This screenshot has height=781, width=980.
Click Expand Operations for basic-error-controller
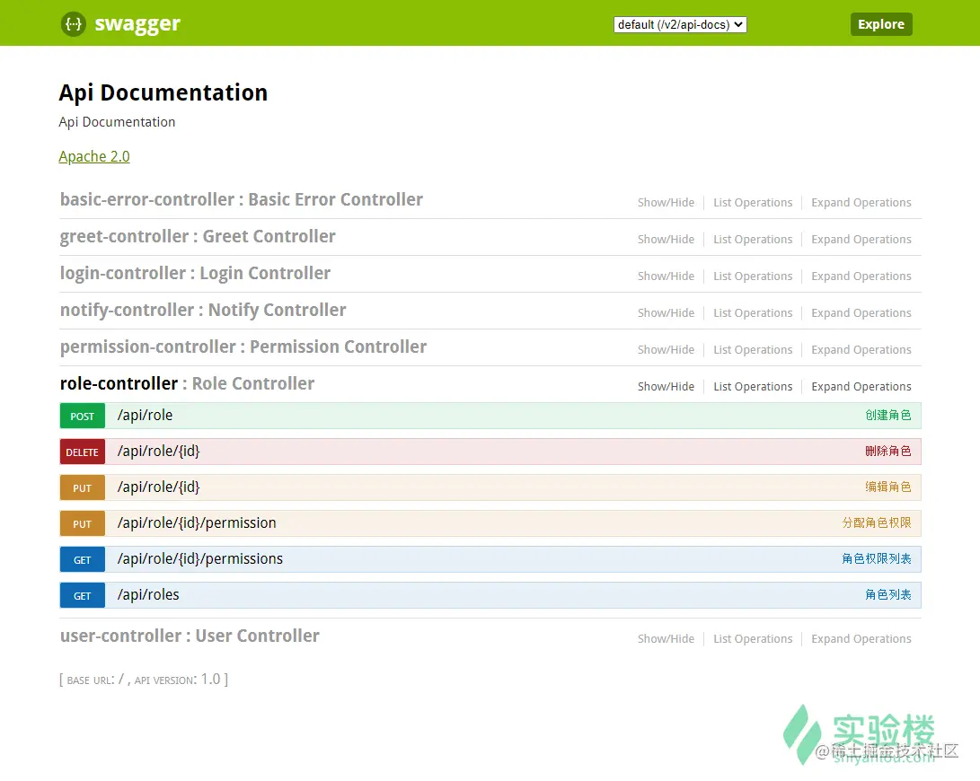click(x=861, y=203)
